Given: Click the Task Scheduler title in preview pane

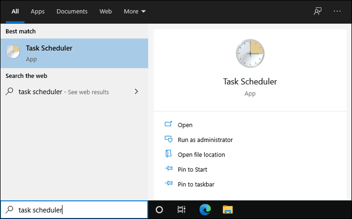Looking at the screenshot, I should coord(250,82).
